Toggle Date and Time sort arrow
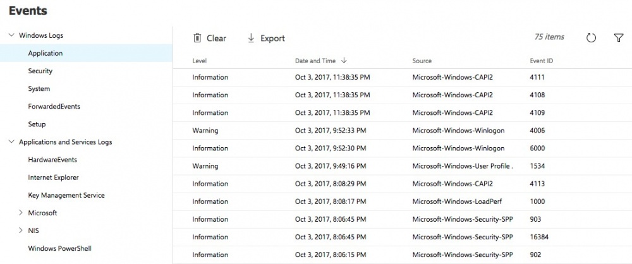 coord(344,61)
